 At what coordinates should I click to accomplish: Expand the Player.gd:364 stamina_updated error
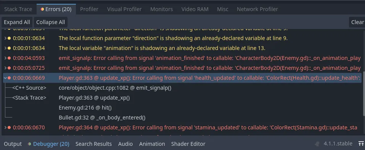click(x=6, y=127)
